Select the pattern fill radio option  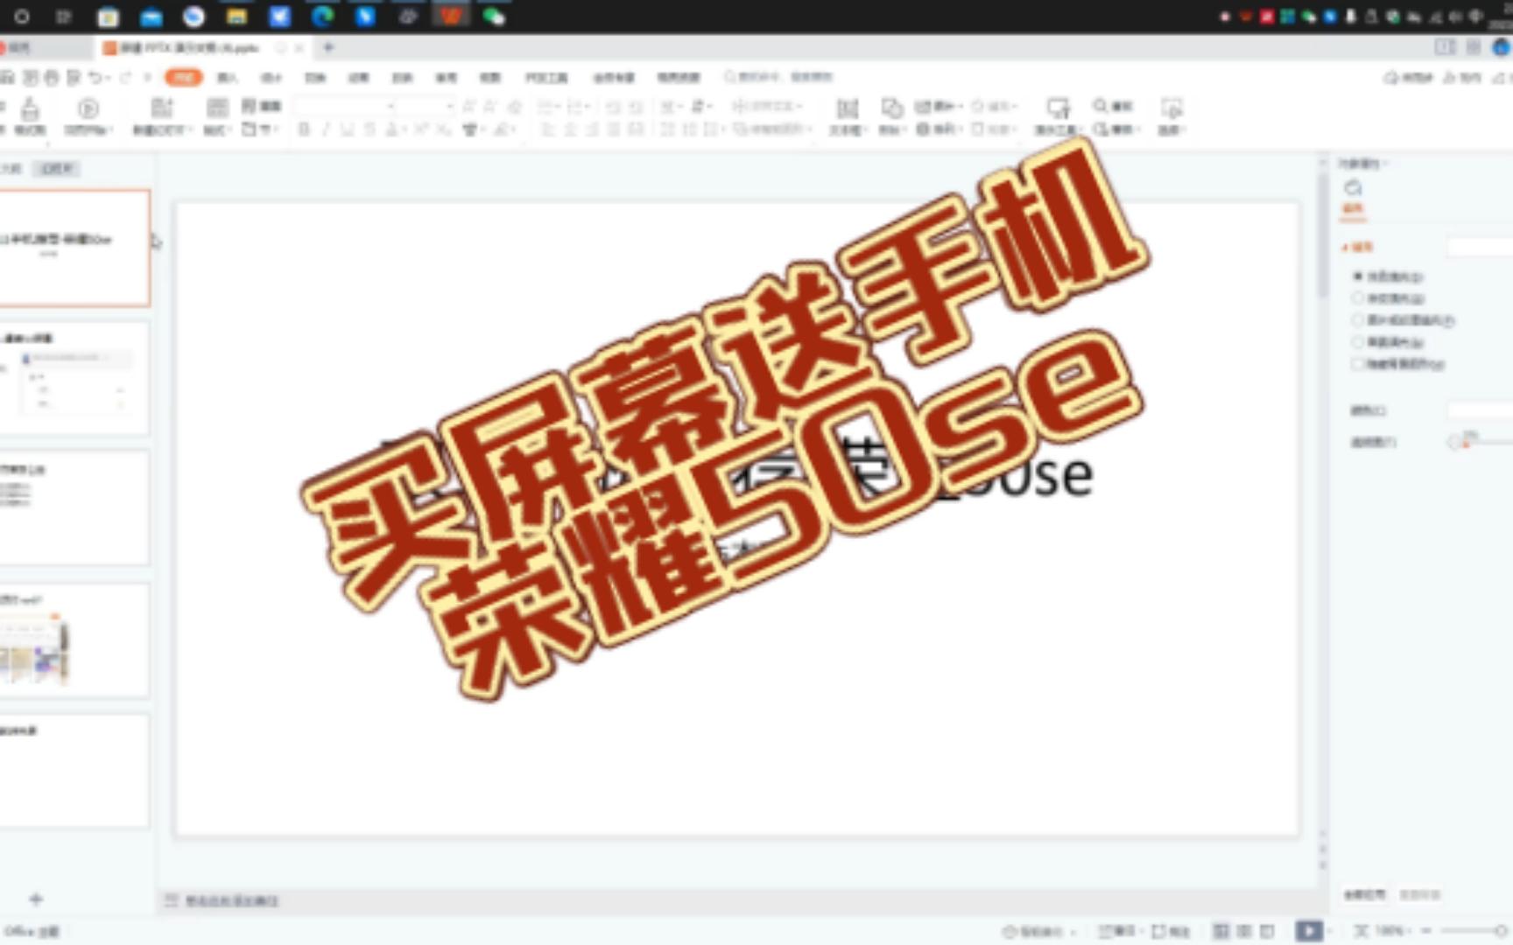pyautogui.click(x=1389, y=342)
